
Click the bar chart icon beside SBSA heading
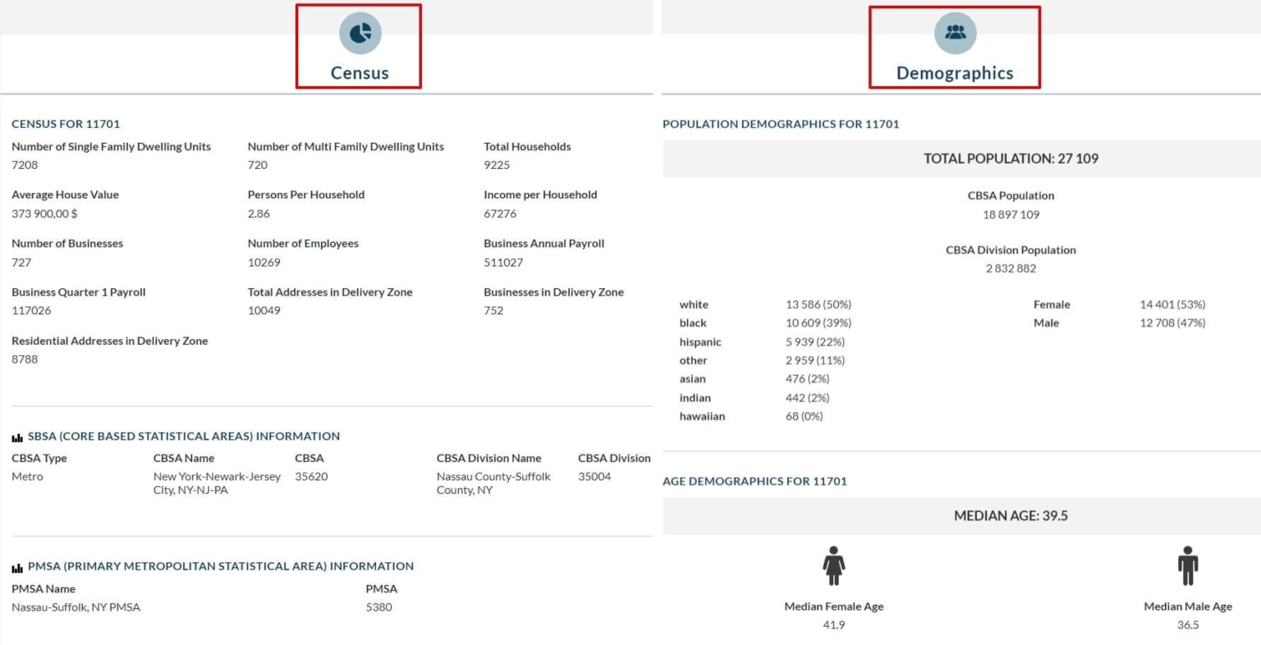point(17,437)
